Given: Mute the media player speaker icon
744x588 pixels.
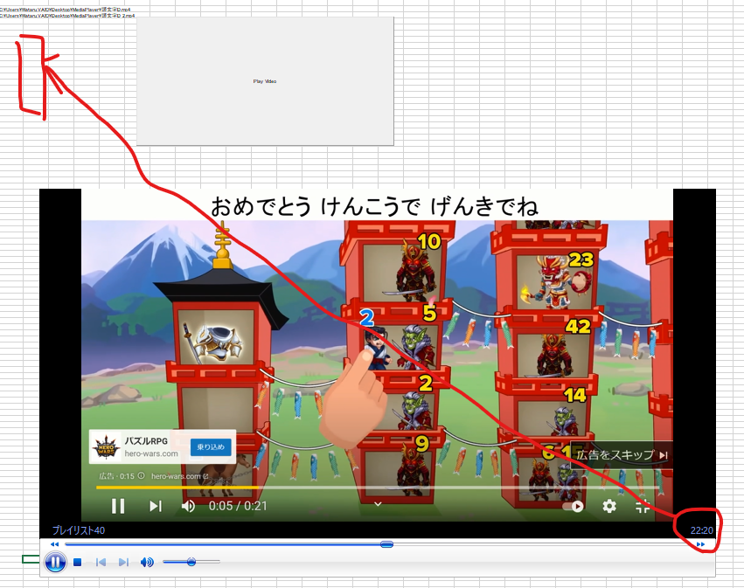Looking at the screenshot, I should (147, 563).
